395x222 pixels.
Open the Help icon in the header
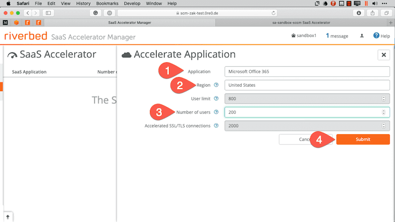pyautogui.click(x=376, y=36)
